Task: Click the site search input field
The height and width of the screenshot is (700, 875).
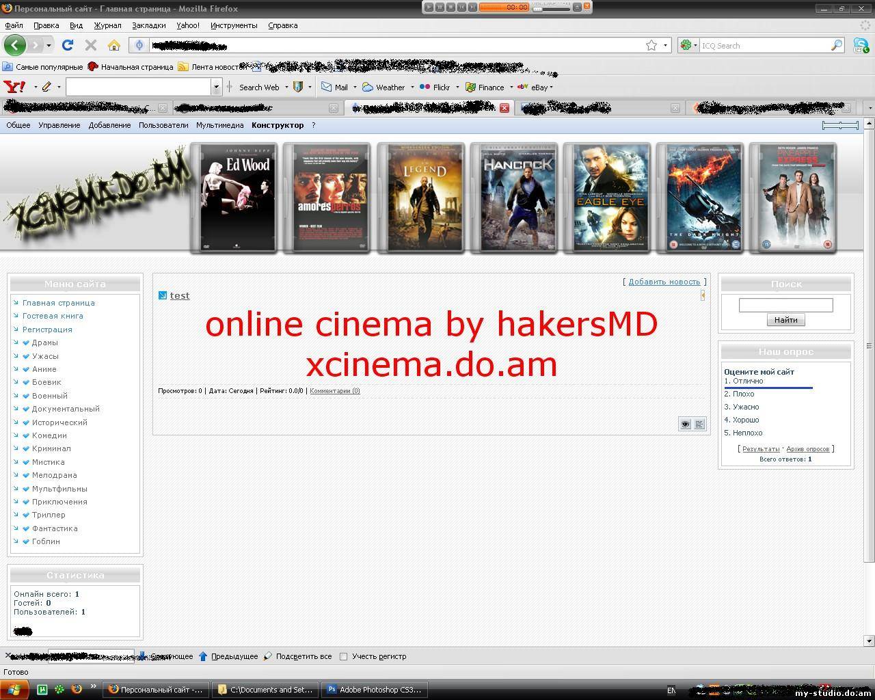Action: pyautogui.click(x=785, y=305)
